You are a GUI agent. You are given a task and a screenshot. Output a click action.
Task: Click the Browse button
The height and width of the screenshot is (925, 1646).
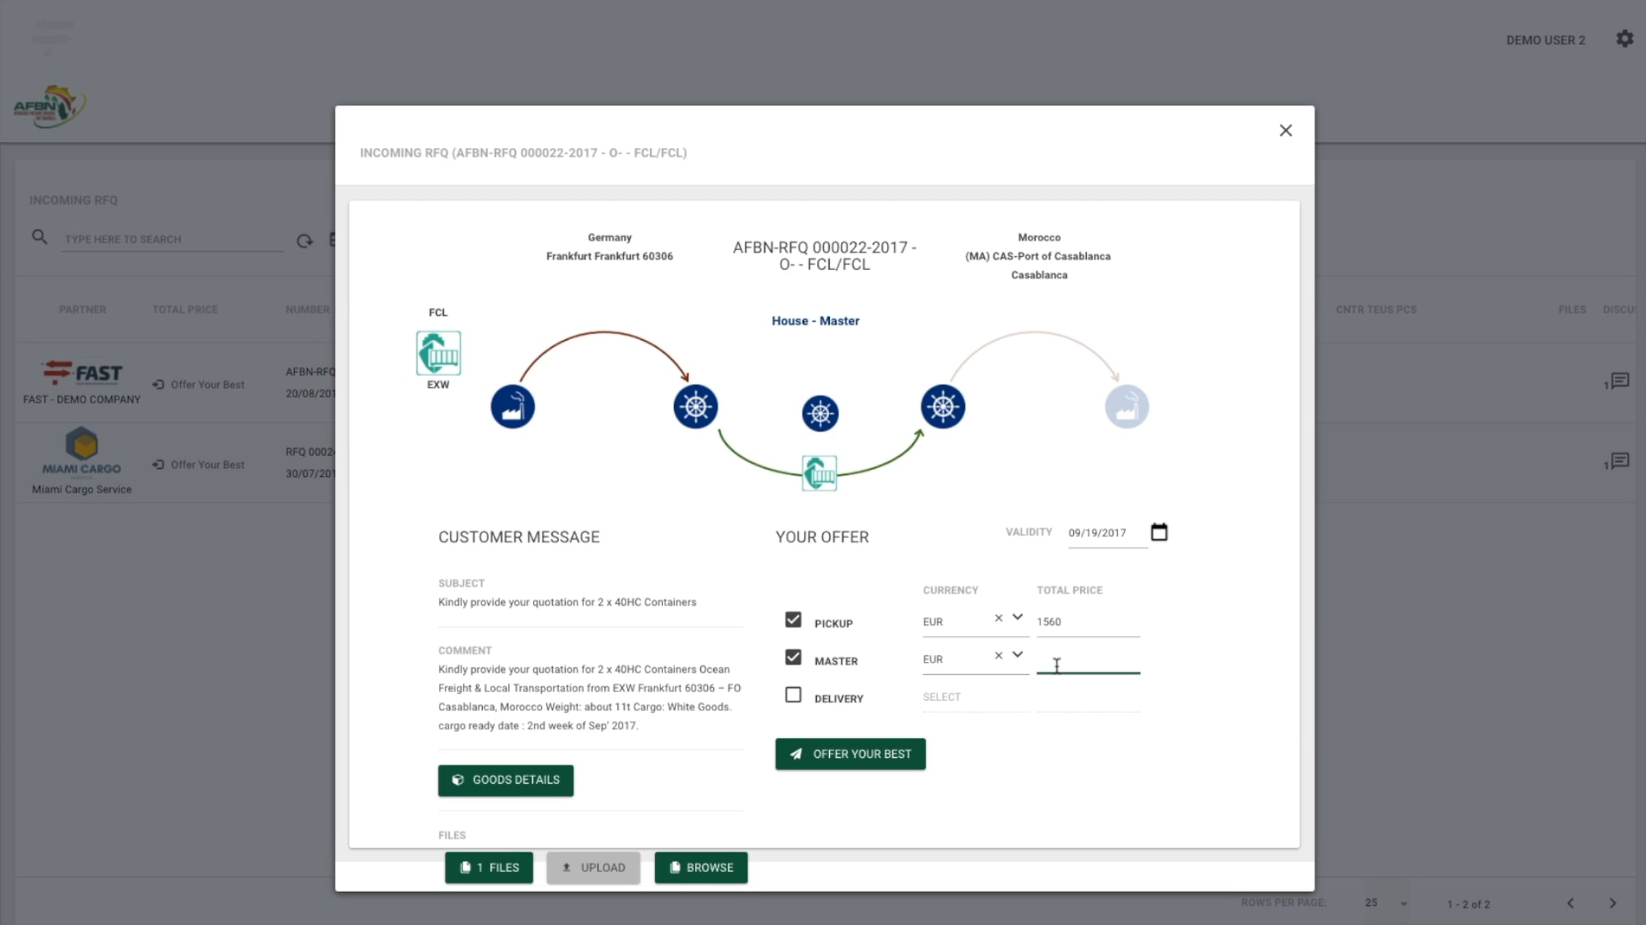pyautogui.click(x=701, y=867)
